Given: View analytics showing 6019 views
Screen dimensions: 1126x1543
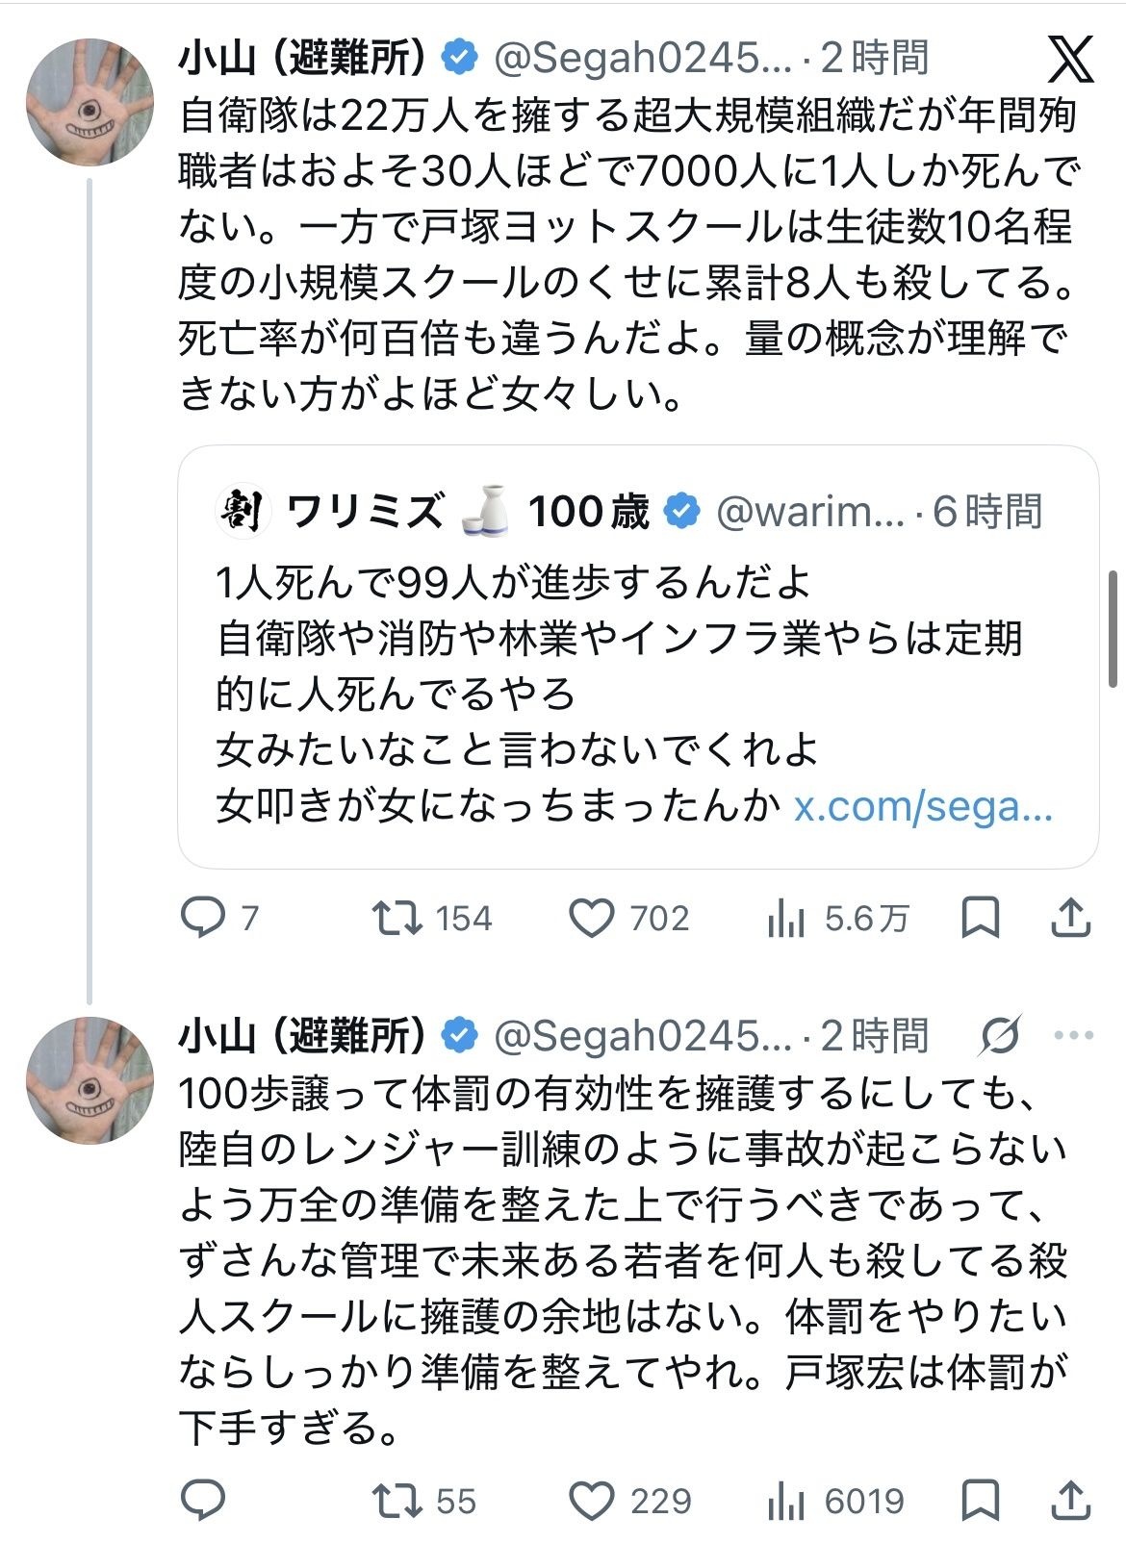Looking at the screenshot, I should tap(786, 1502).
